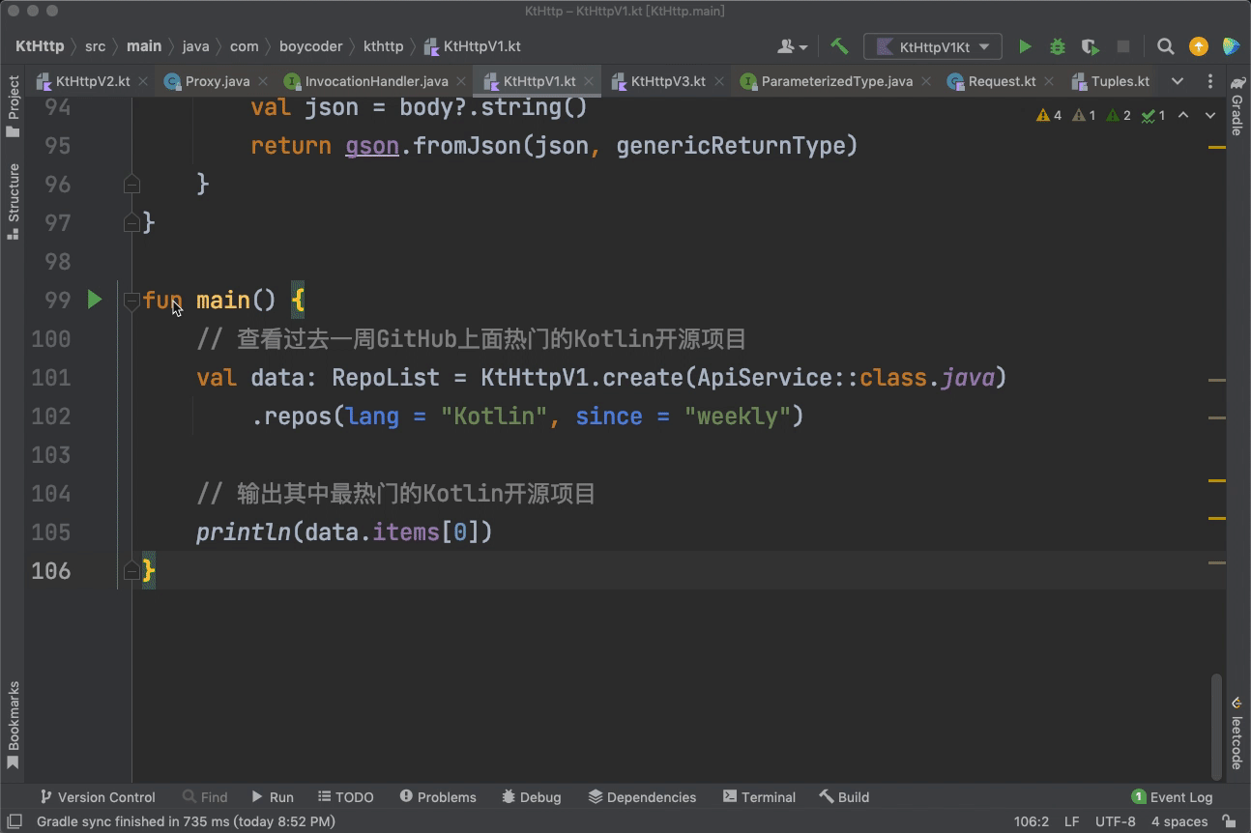Expand the hidden editor tabs chevron
1251x833 pixels.
pos(1177,81)
